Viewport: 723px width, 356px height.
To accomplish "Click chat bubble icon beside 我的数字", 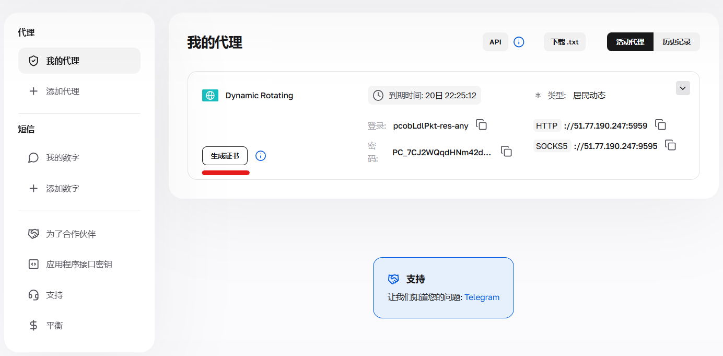I will point(33,157).
